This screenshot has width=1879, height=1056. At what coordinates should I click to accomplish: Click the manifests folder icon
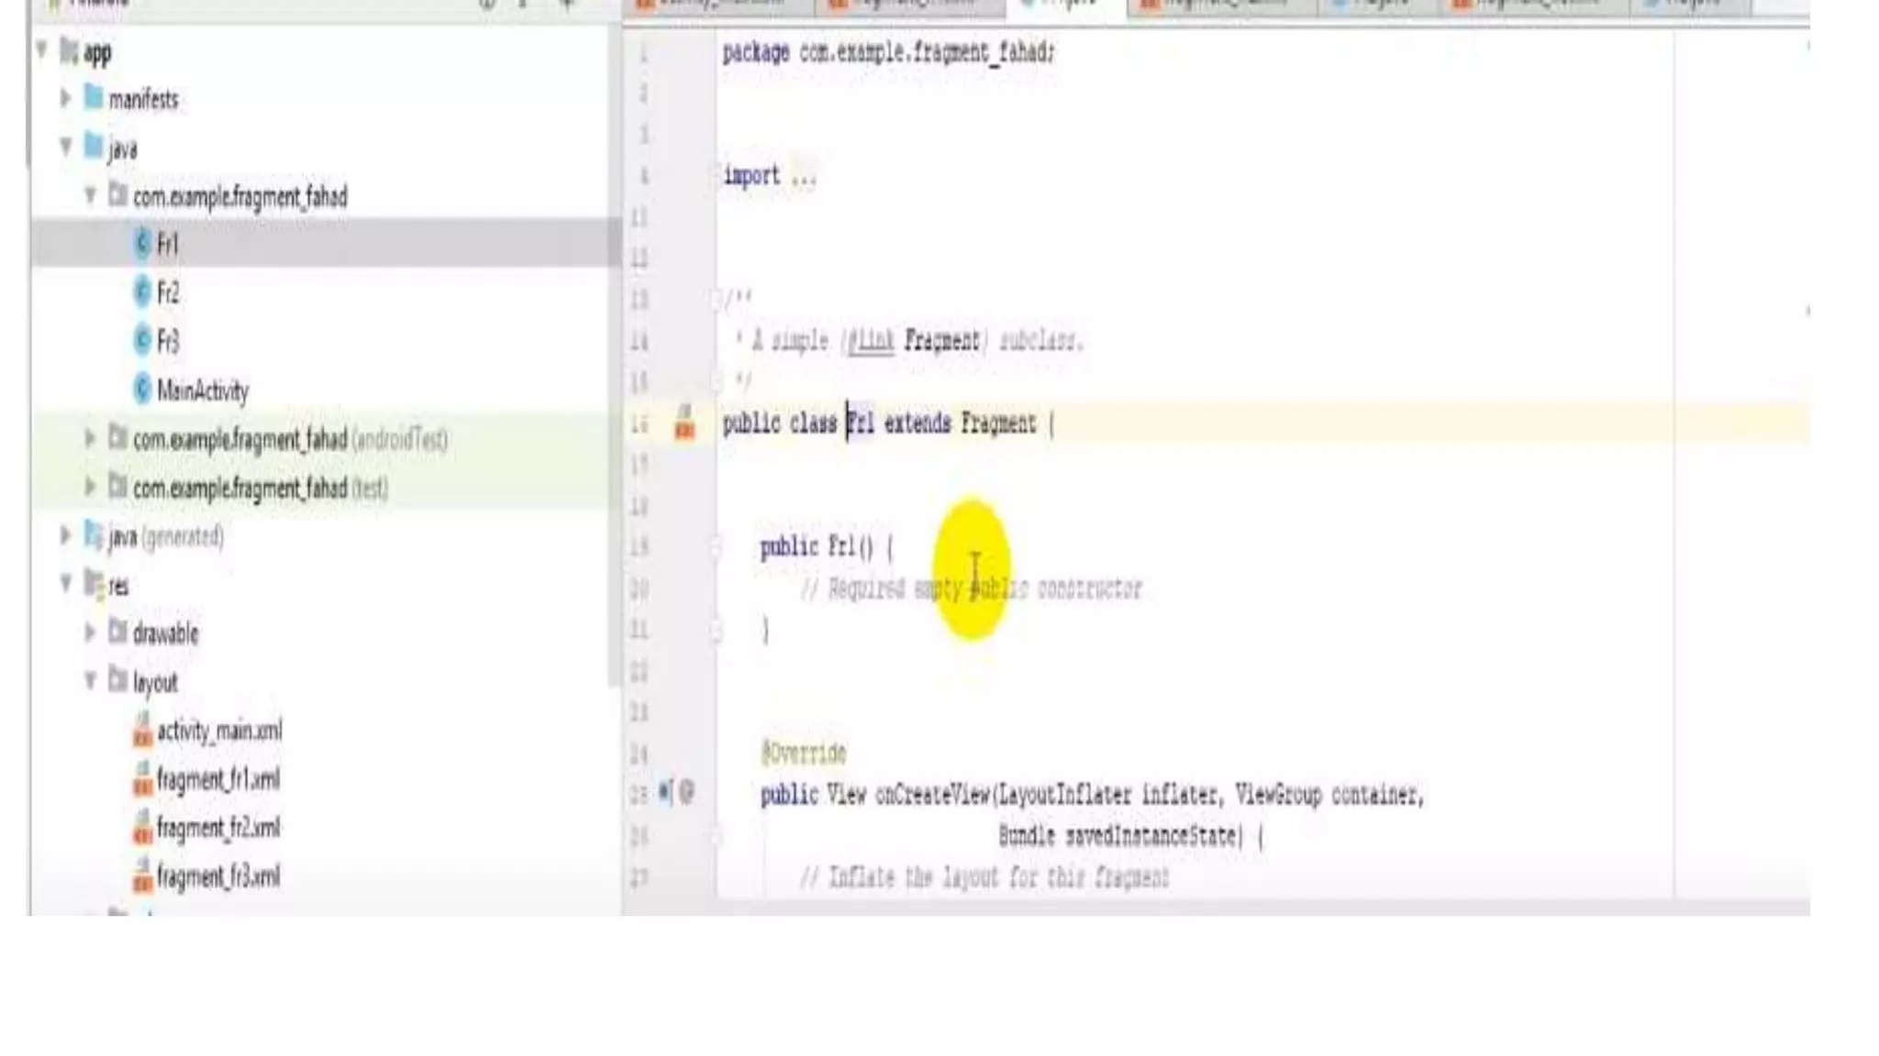(x=94, y=98)
